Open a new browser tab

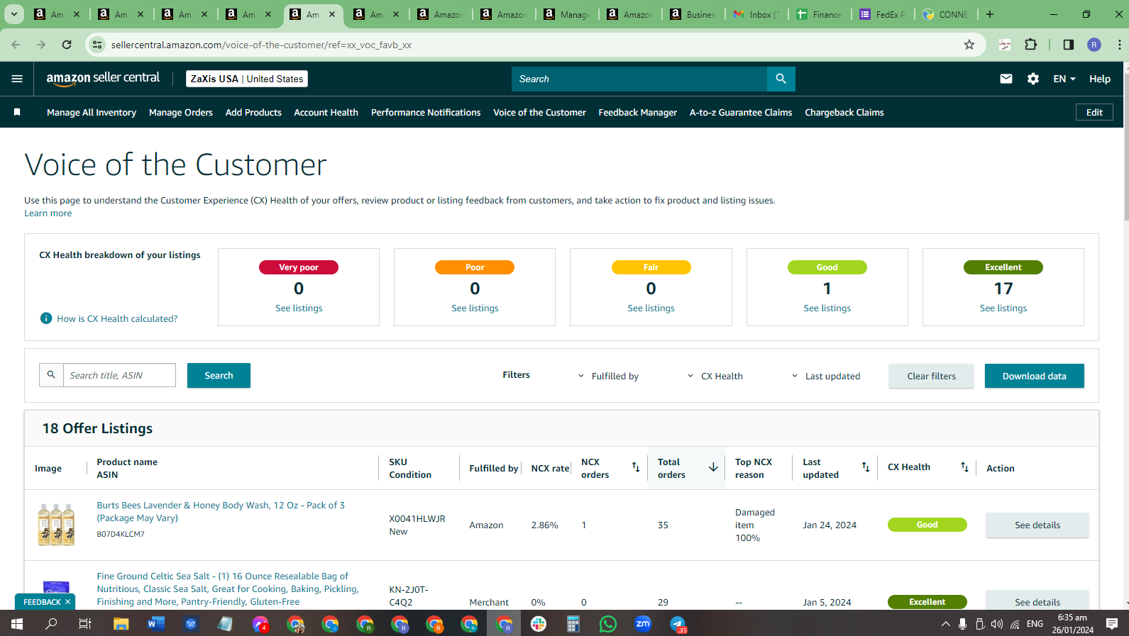point(990,14)
